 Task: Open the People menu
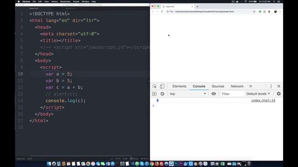[x=76, y=1]
